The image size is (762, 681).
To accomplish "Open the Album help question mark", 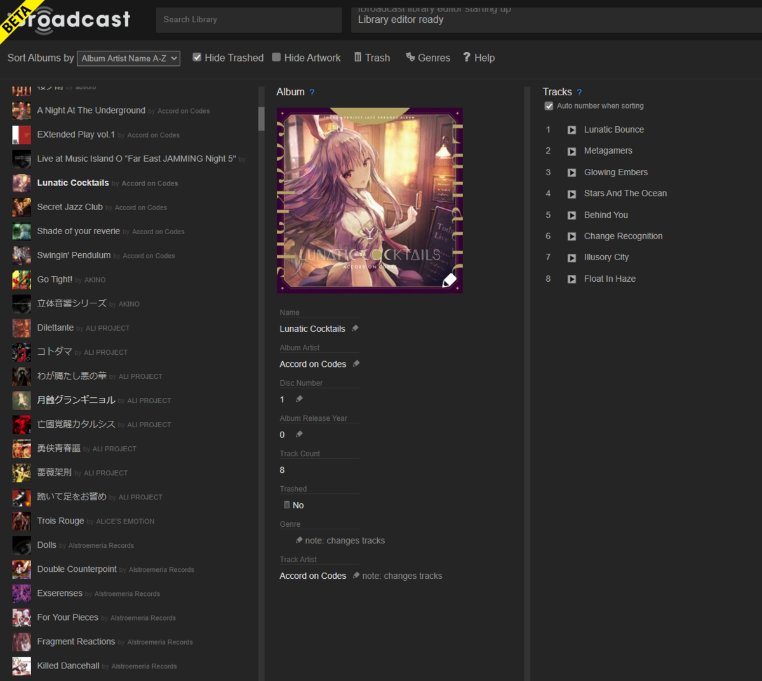I will click(312, 93).
